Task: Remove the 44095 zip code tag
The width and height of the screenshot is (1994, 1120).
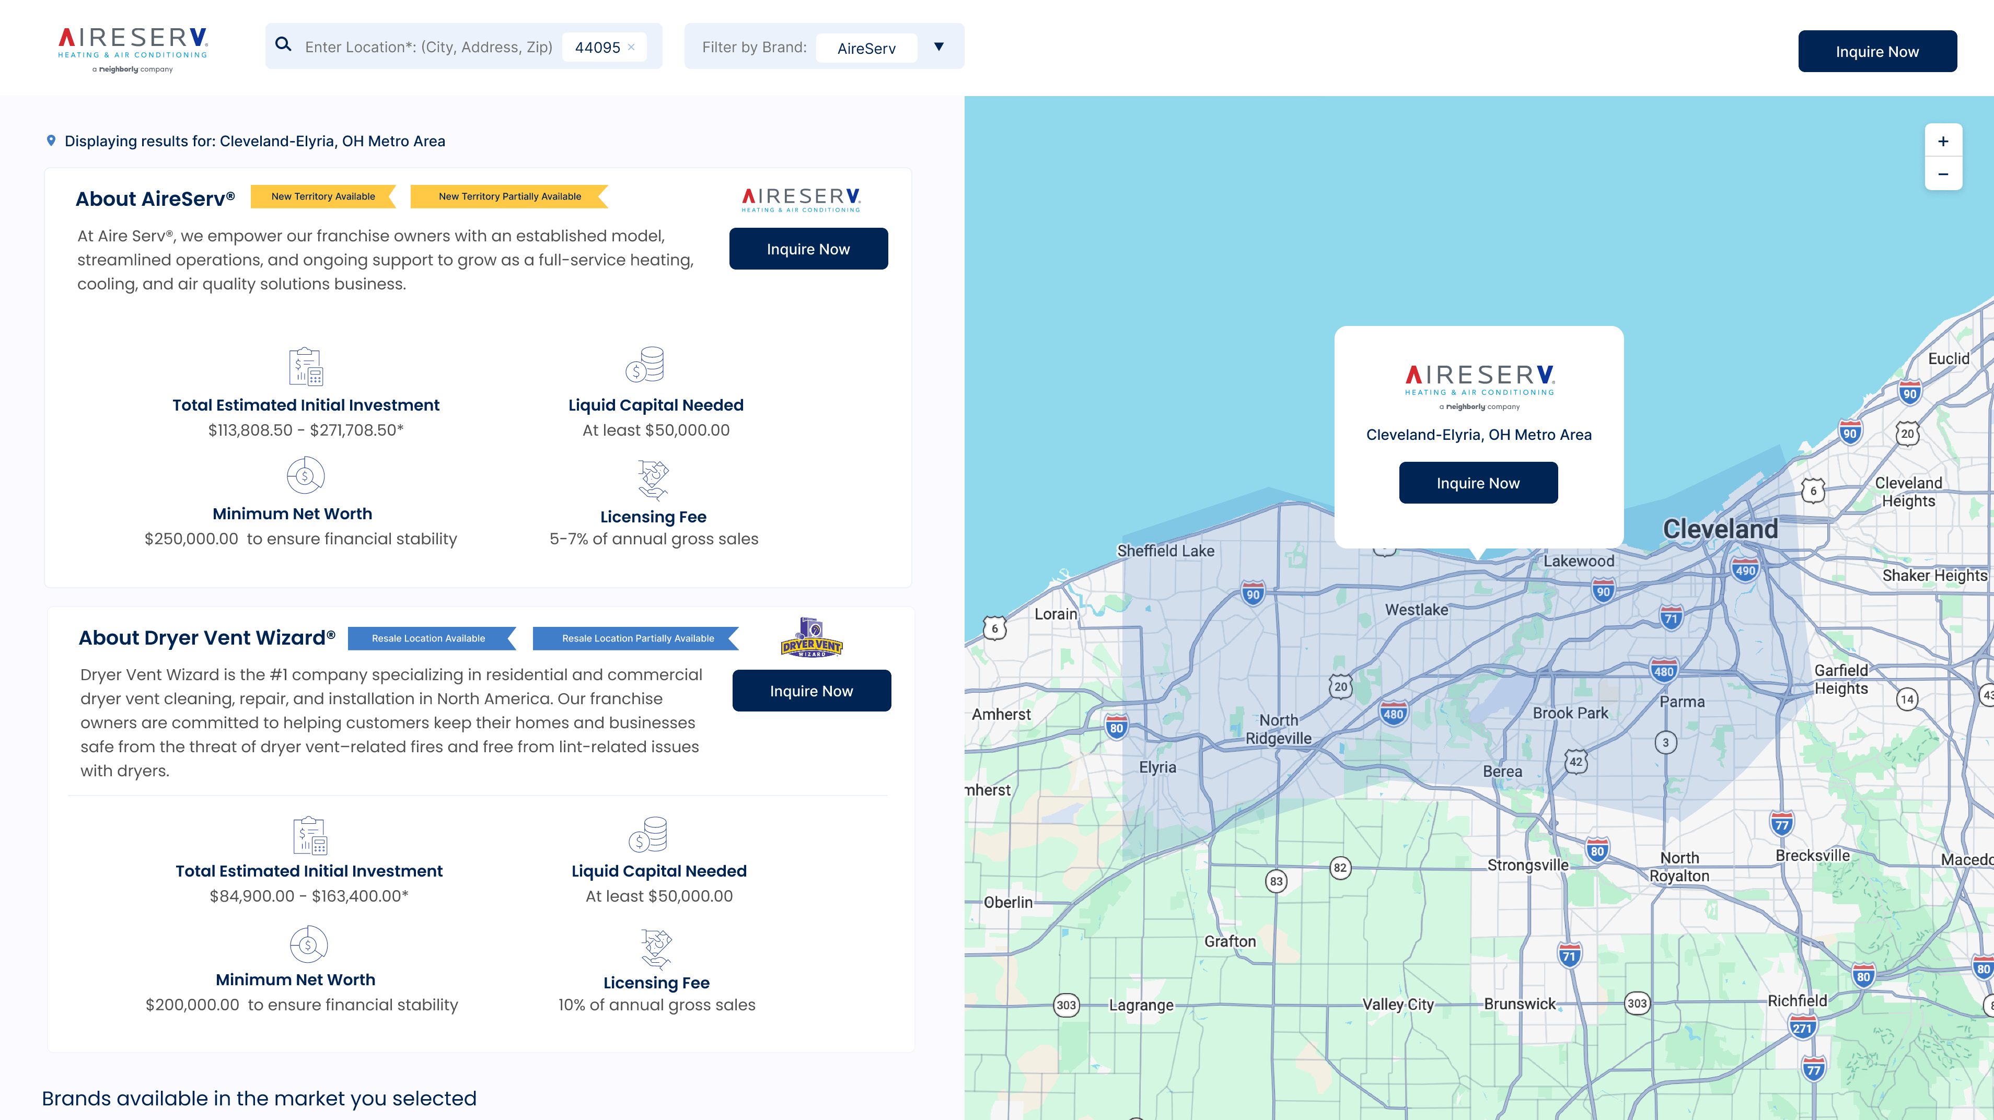Action: pyautogui.click(x=632, y=47)
